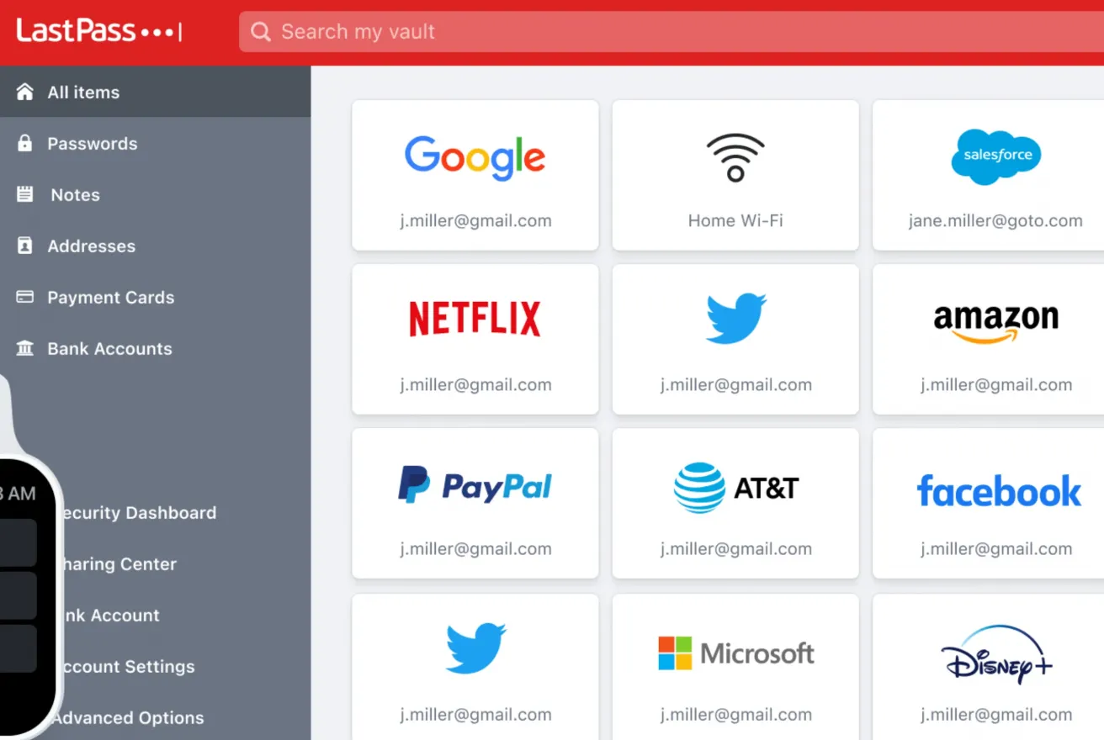Viewport: 1104px width, 740px height.
Task: Click the bank building icon beside Bank Accounts
Action: 25,348
